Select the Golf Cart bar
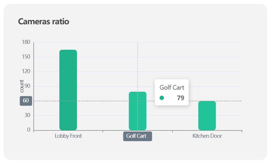The height and width of the screenshot is (165, 271). [138, 111]
